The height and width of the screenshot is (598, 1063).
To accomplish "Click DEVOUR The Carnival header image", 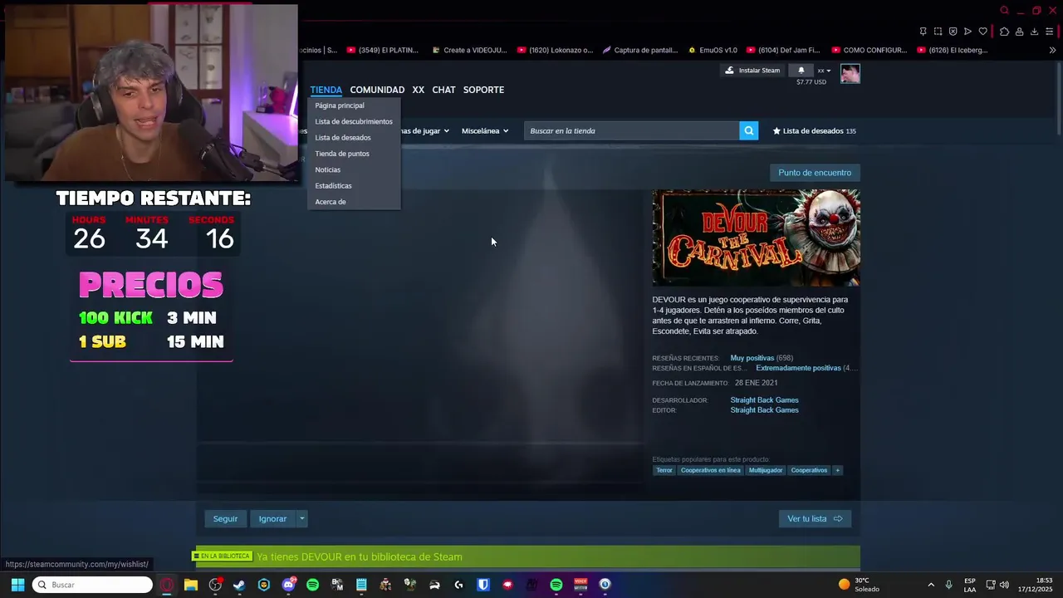I will pos(757,238).
